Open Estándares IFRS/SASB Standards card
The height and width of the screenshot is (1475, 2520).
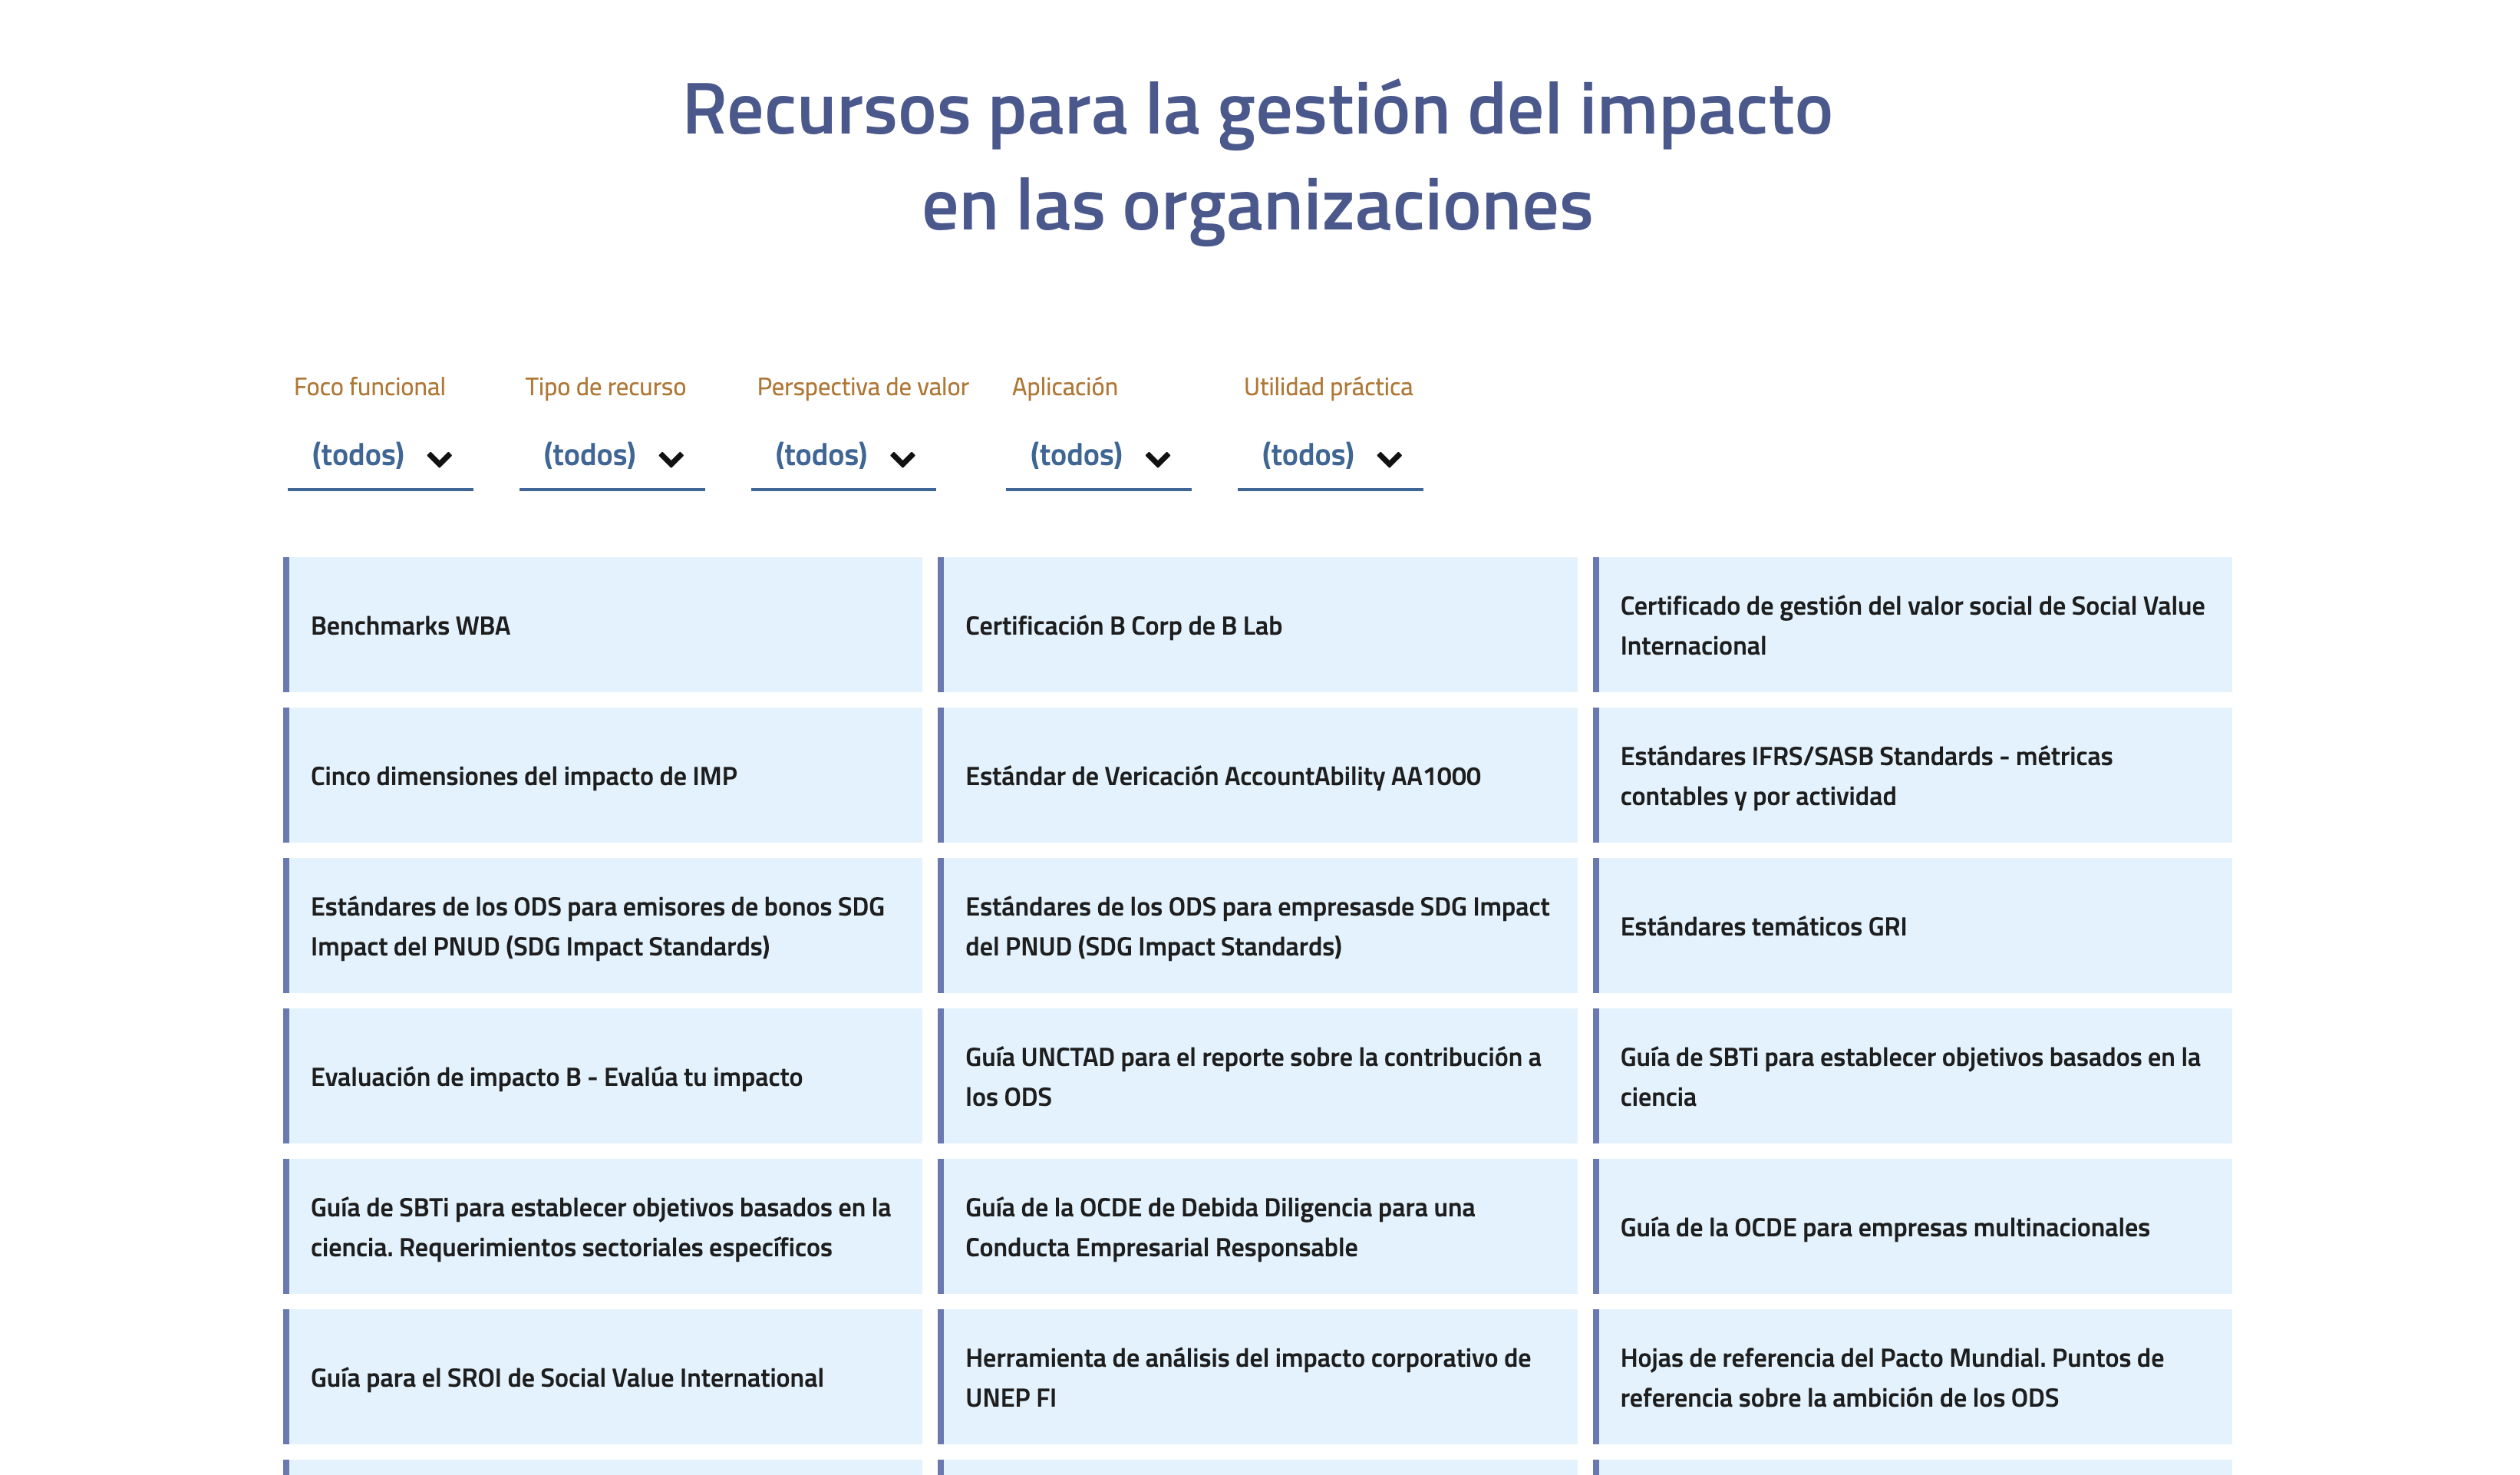coord(1912,775)
